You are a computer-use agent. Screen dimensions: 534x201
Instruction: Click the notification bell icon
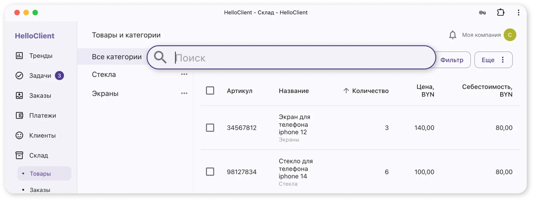(453, 35)
